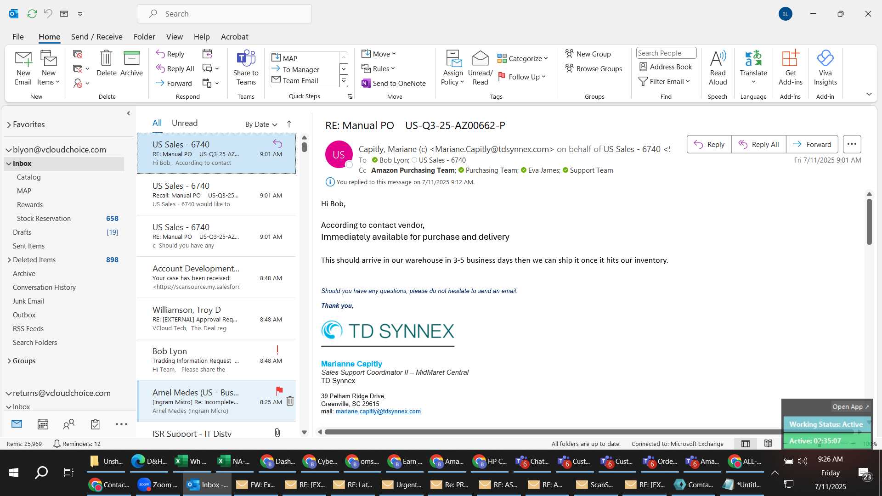Screen dimensions: 882x496
Task: Click Share to Teams icon
Action: point(246,68)
